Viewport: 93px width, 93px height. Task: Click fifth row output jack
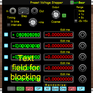click(82, 79)
